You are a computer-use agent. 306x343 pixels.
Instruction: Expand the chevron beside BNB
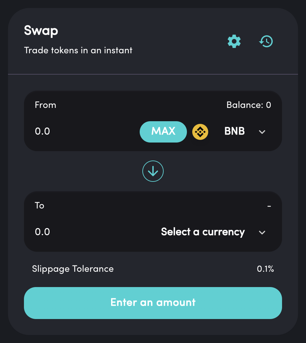coord(262,132)
